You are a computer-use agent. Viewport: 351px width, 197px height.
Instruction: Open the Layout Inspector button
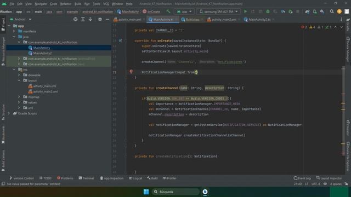click(329, 178)
